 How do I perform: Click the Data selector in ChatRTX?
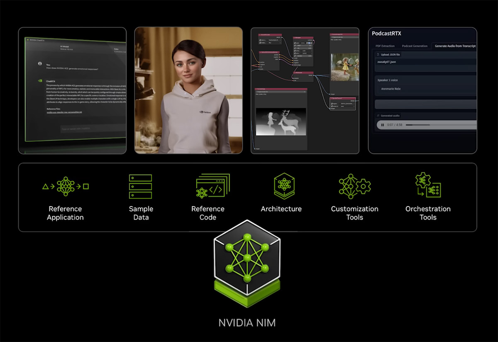point(120,50)
